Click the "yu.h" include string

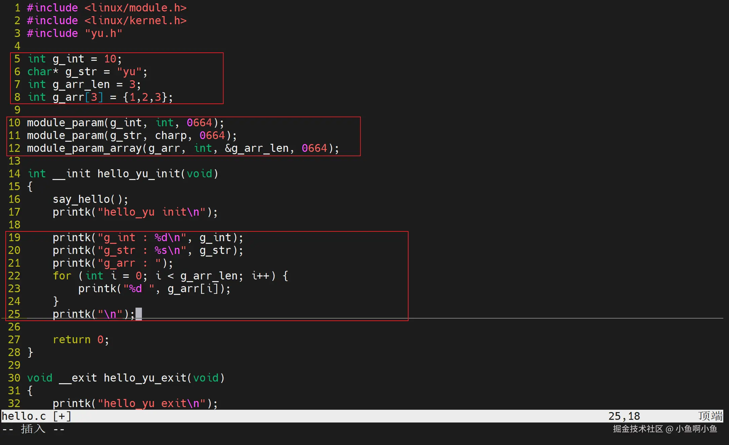(x=104, y=34)
